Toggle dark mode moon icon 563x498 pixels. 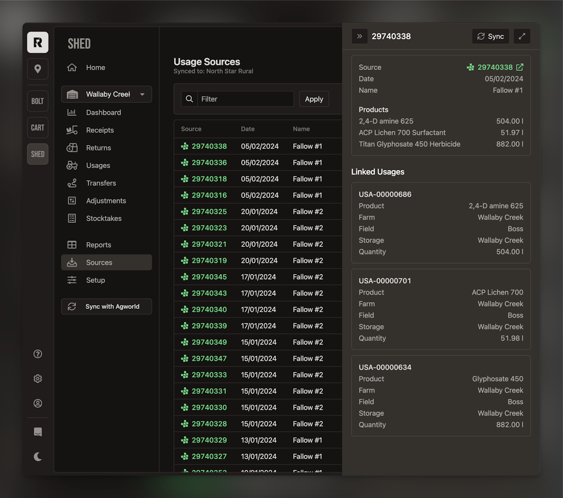(38, 456)
